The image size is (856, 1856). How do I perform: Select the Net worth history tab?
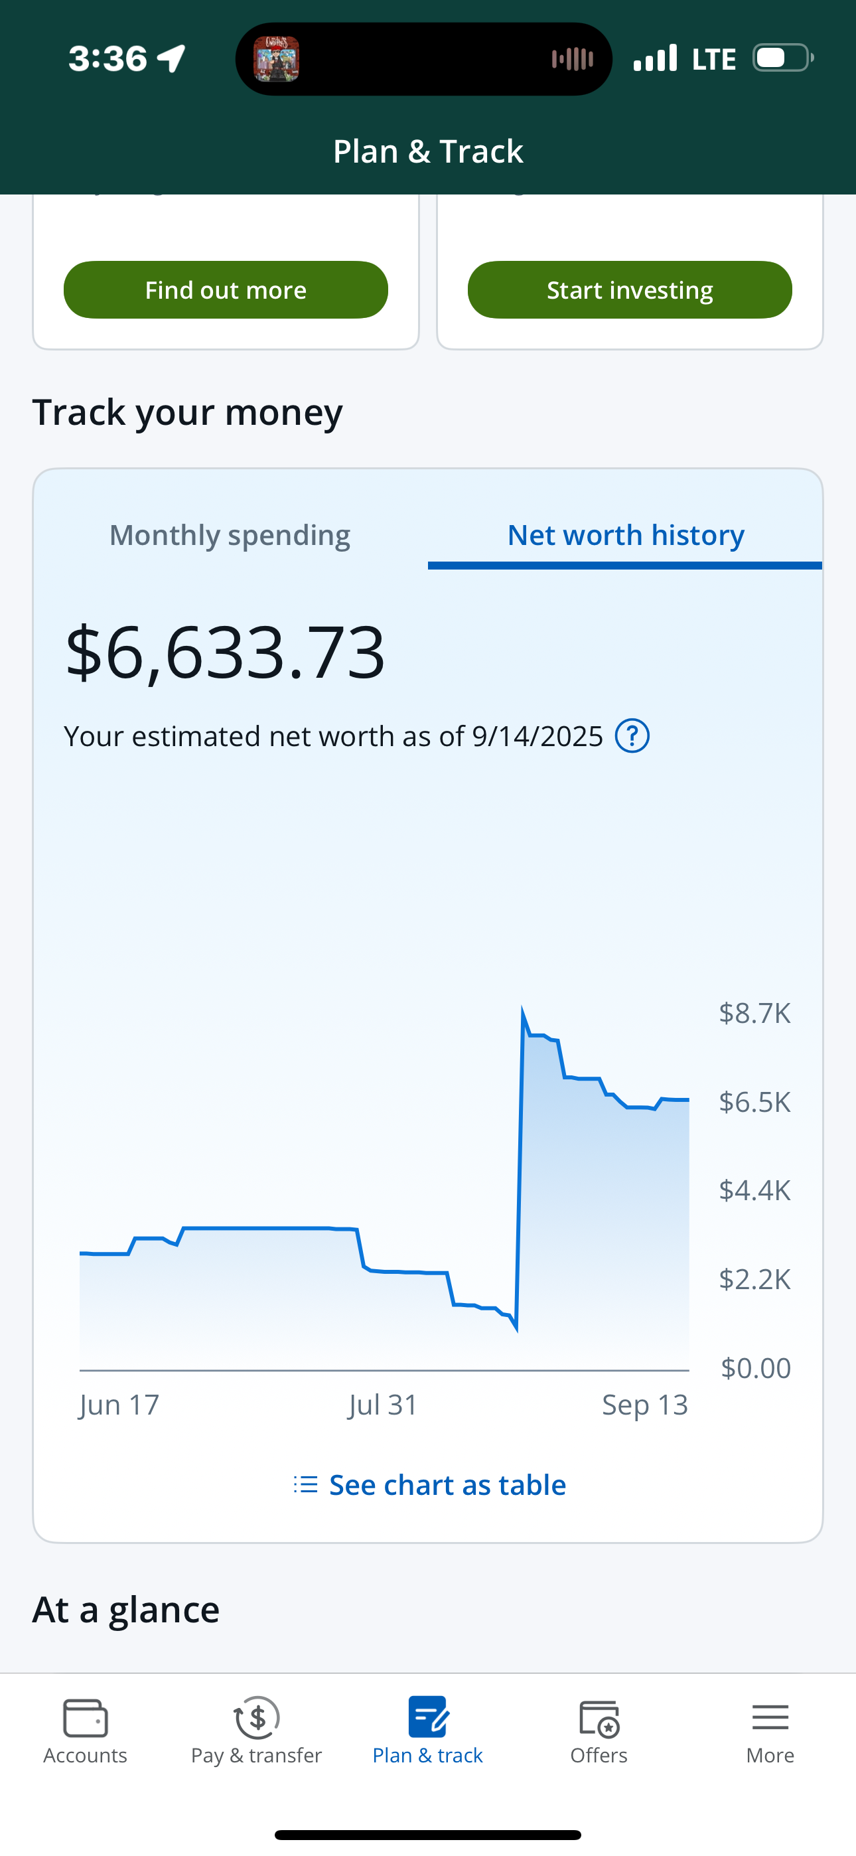coord(626,535)
